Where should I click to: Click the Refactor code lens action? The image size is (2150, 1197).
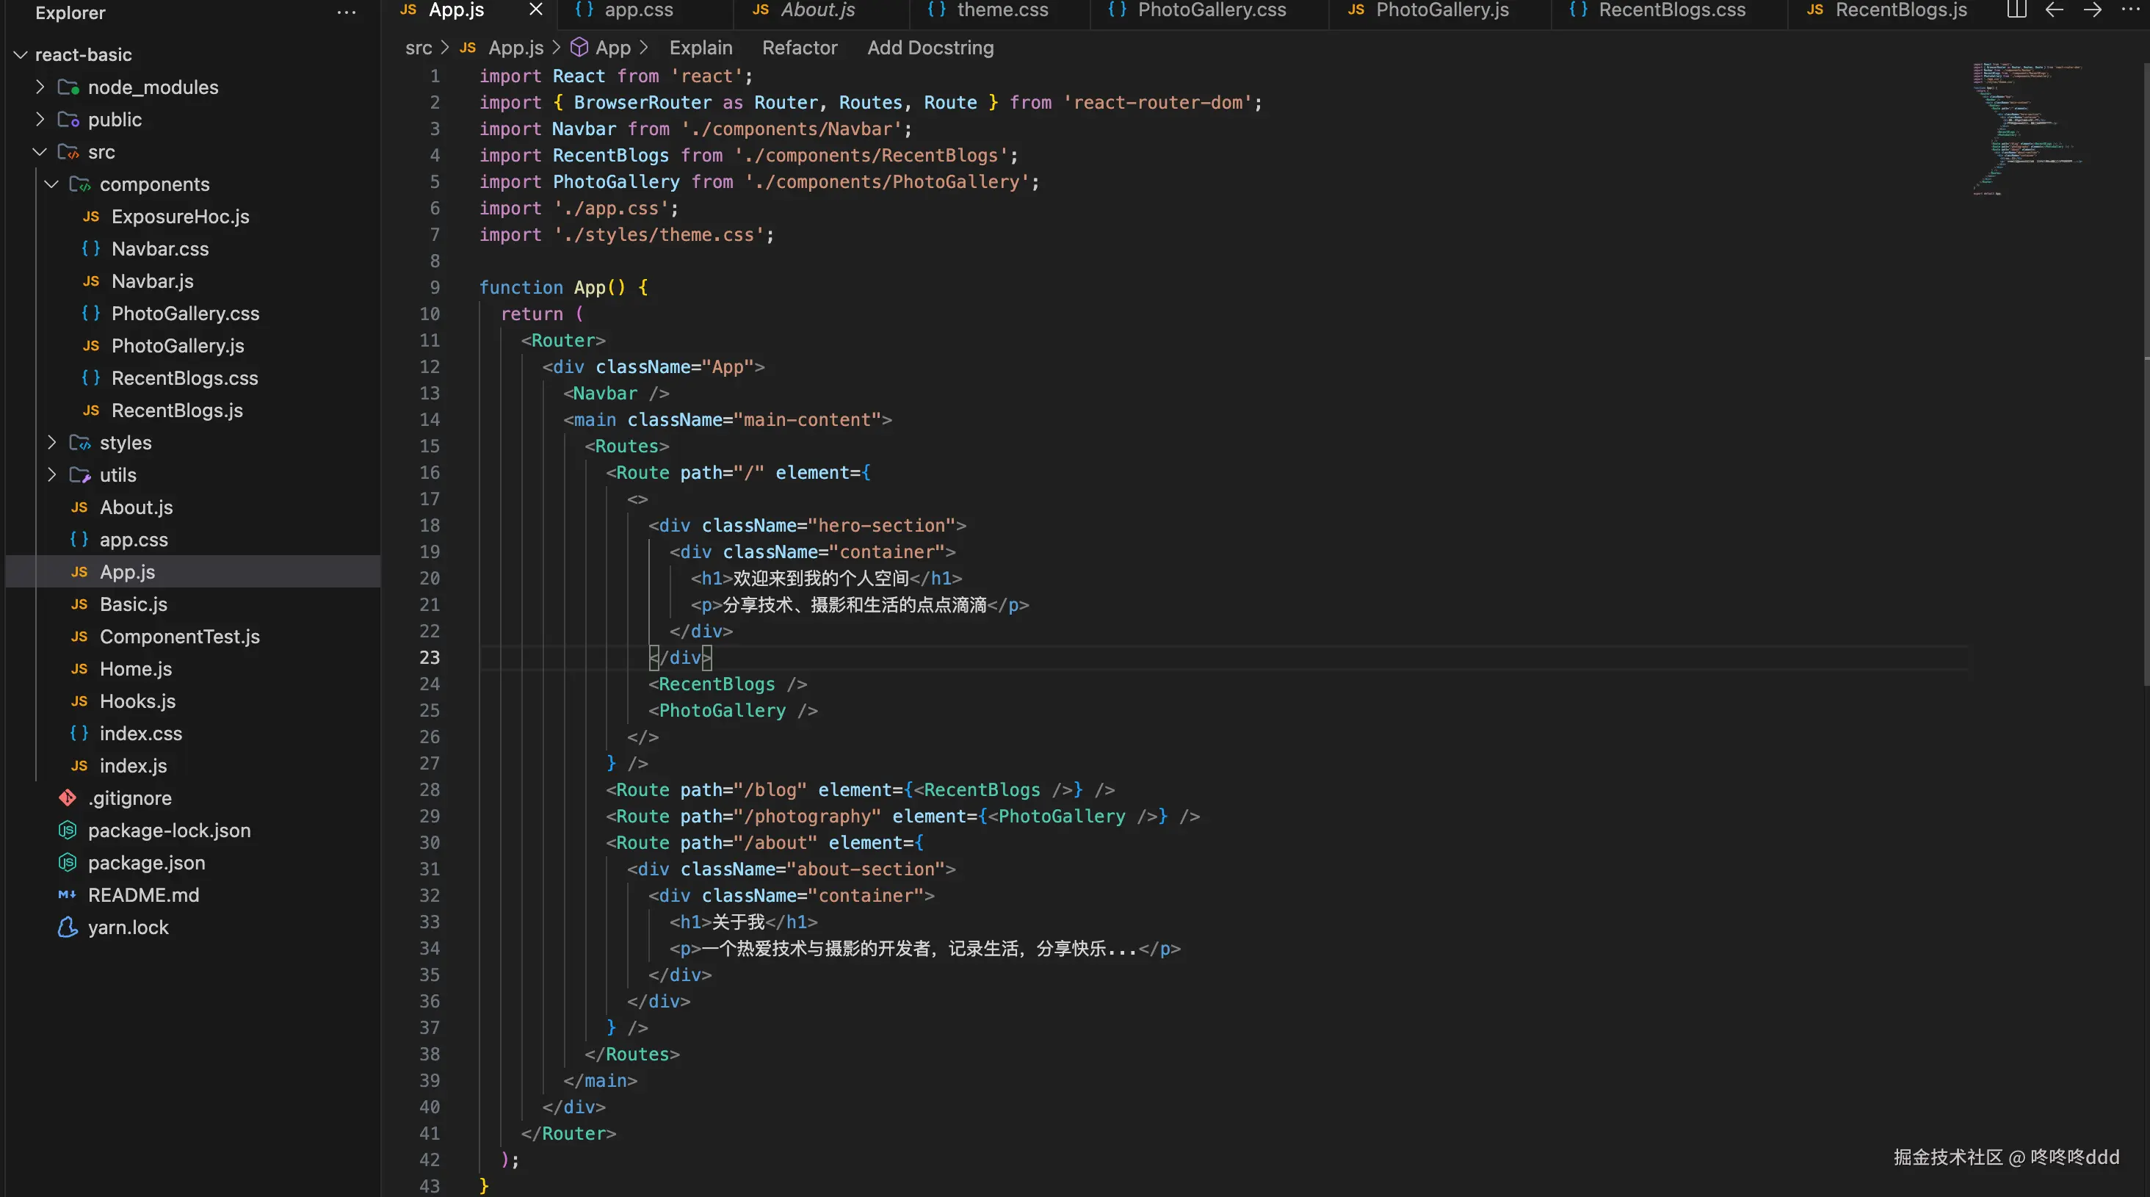(799, 48)
